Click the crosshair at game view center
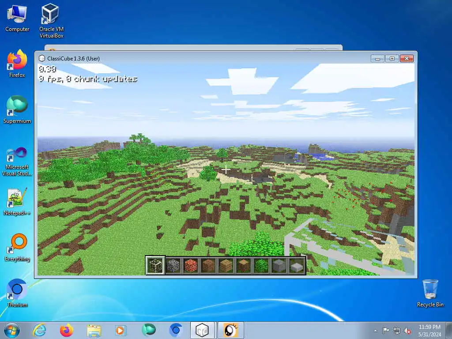Image resolution: width=452 pixels, height=339 pixels. click(x=226, y=170)
